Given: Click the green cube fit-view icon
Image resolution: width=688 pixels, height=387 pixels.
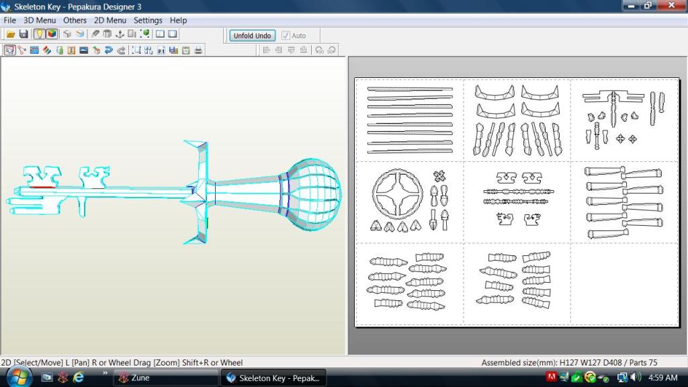Looking at the screenshot, I should (144, 34).
